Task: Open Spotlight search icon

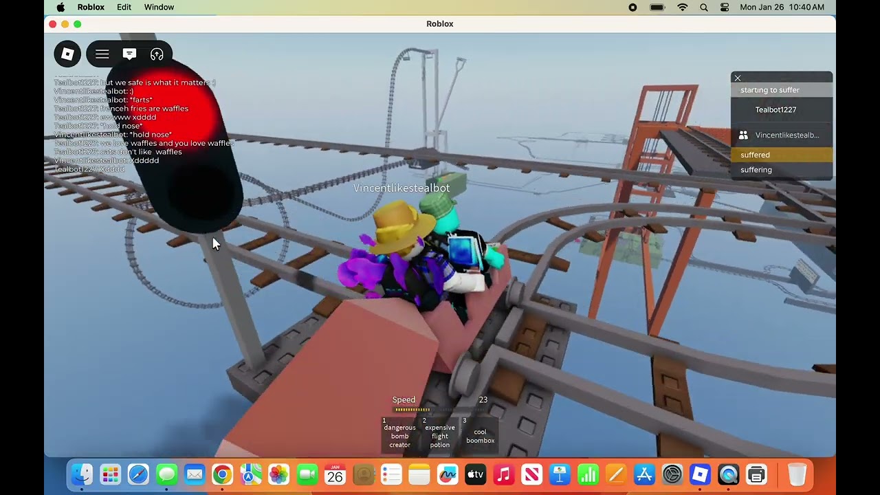Action: point(704,7)
